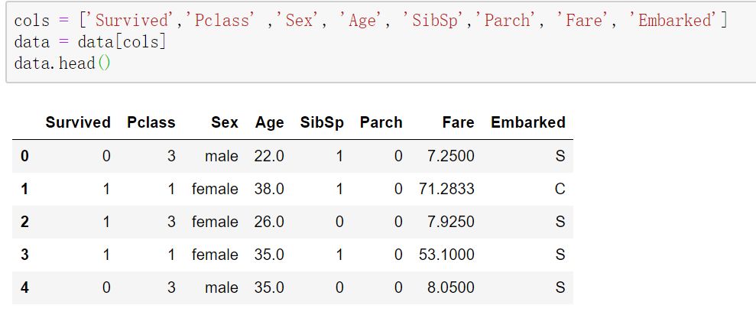756x315 pixels.
Task: Click the Sex column header
Action: pyautogui.click(x=225, y=122)
